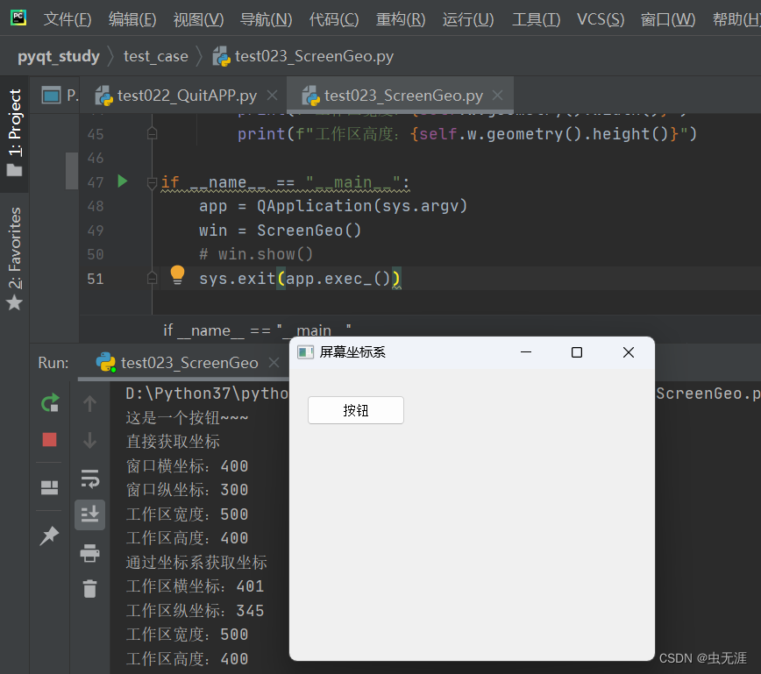Click the Favorites star icon
This screenshot has width=761, height=674.
[15, 302]
